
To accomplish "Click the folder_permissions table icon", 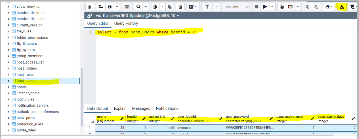I will pyautogui.click(x=14, y=37).
